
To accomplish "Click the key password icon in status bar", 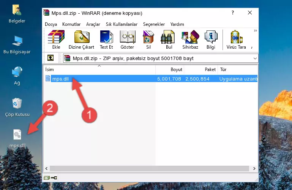I will tap(54, 178).
